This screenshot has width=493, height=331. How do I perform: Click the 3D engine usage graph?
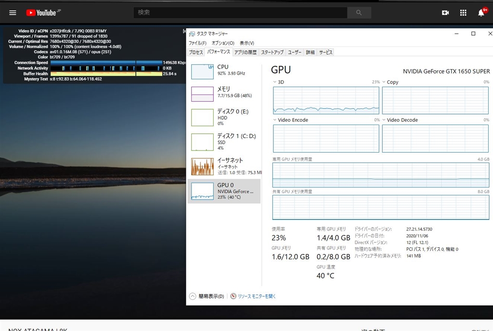click(326, 101)
